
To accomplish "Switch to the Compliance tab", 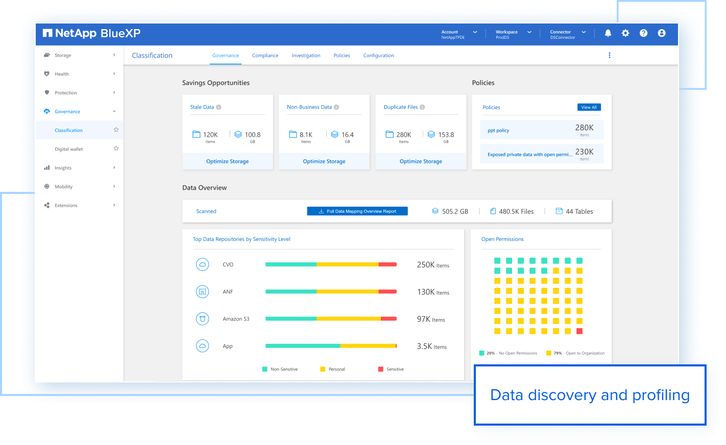I will [x=265, y=55].
